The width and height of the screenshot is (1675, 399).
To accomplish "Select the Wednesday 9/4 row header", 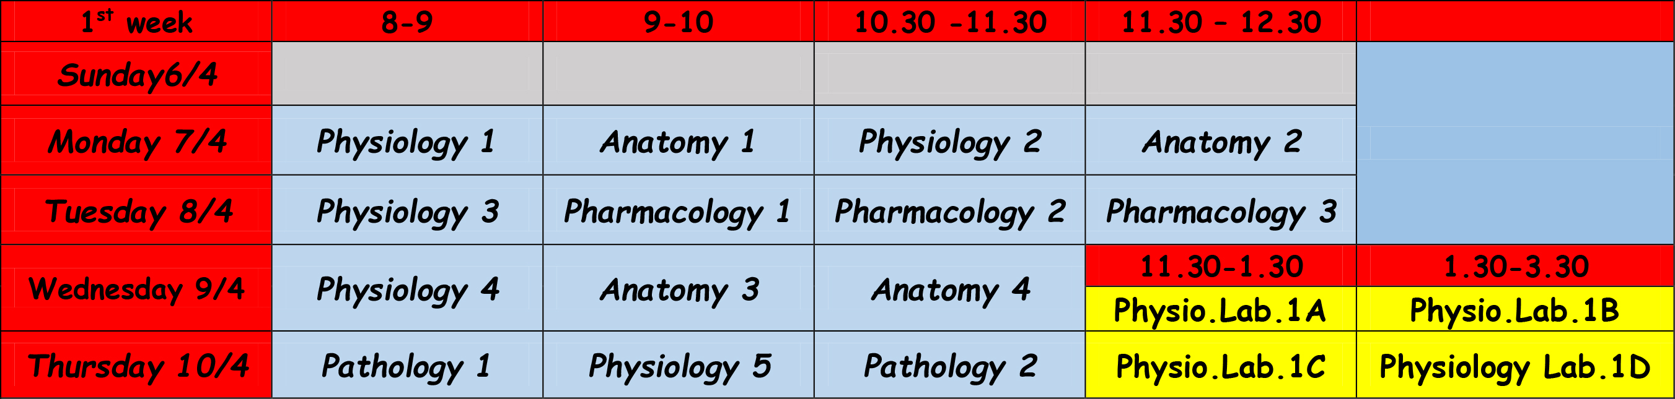I will (x=136, y=288).
